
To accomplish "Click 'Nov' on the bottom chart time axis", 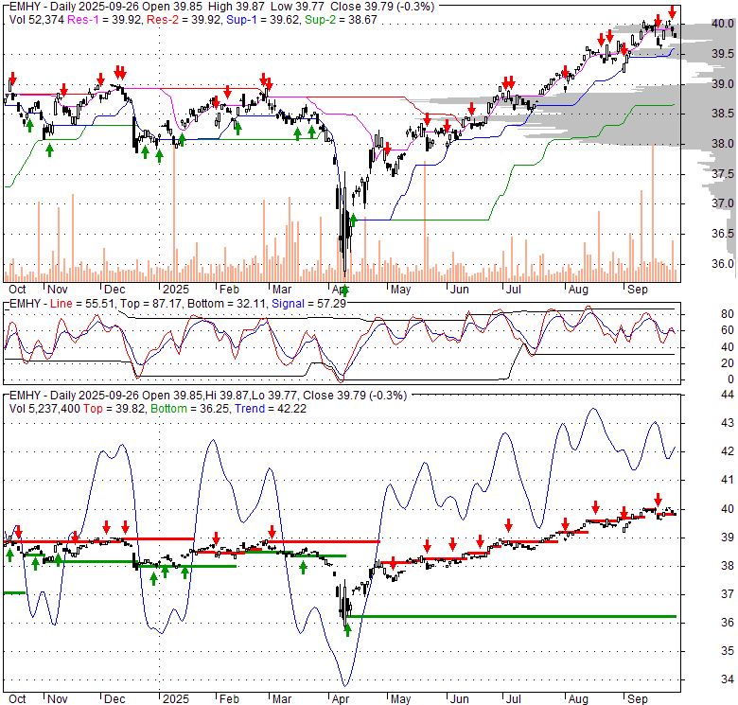I will [x=58, y=699].
